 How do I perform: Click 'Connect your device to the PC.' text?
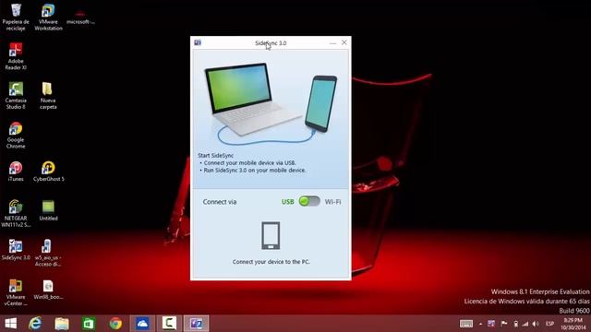coord(271,262)
